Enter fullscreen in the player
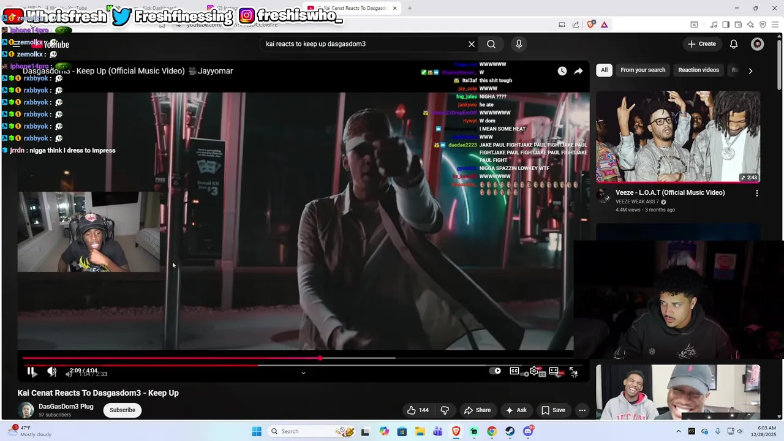784x441 pixels. pyautogui.click(x=573, y=371)
